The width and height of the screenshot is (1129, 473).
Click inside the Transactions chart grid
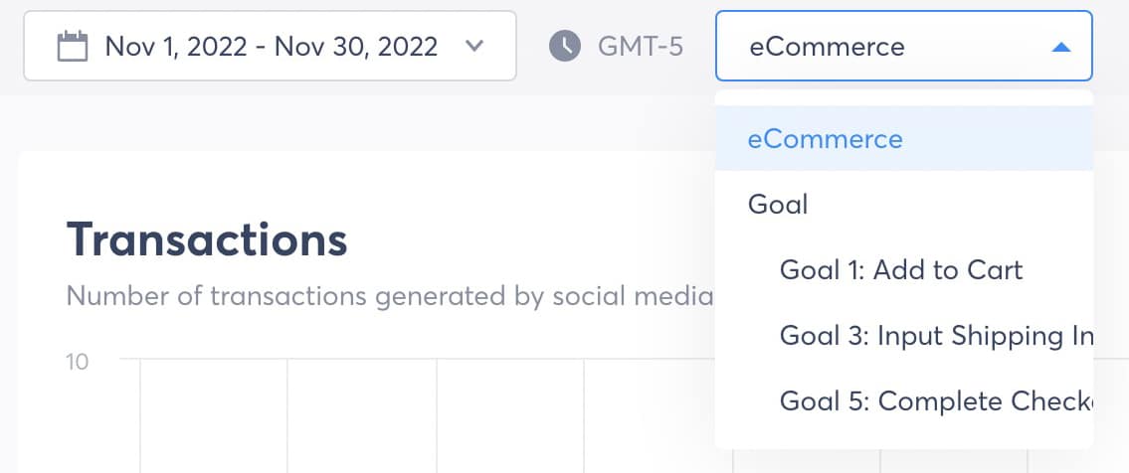pos(418,415)
